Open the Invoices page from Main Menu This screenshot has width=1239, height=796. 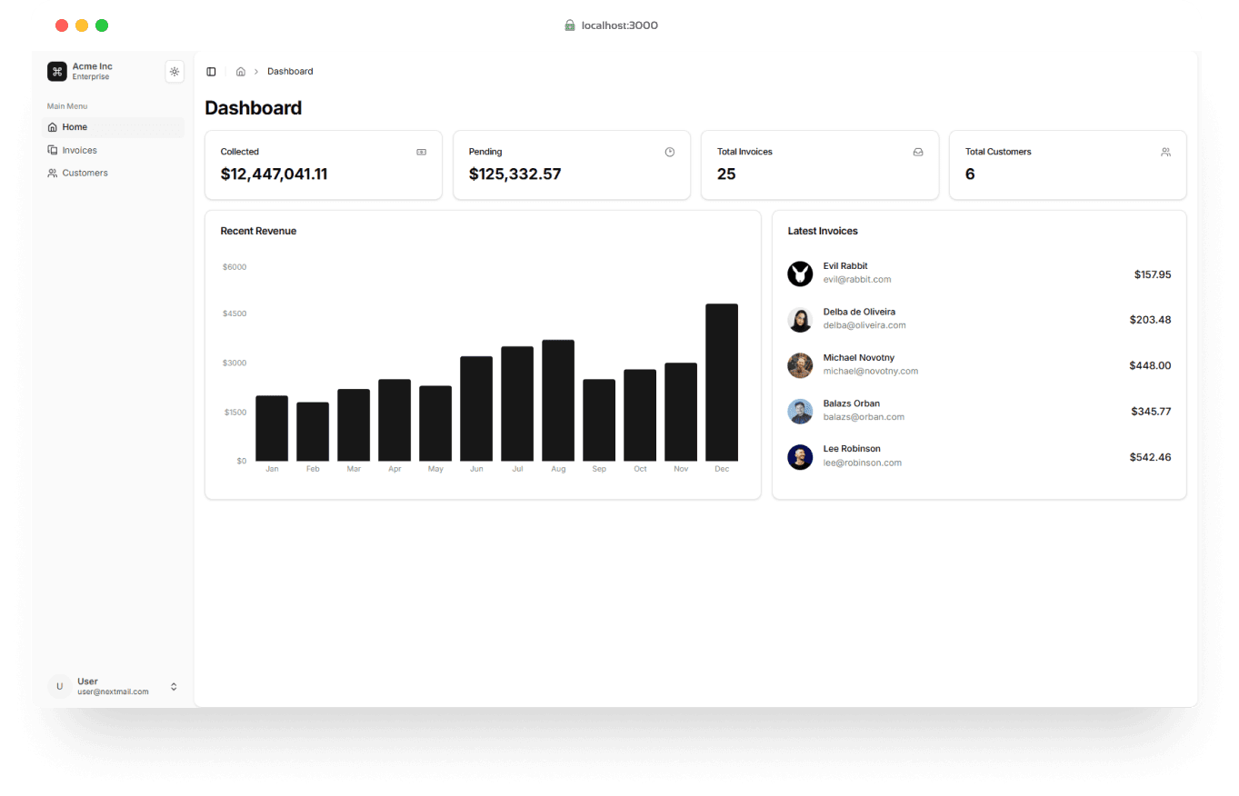click(x=80, y=150)
